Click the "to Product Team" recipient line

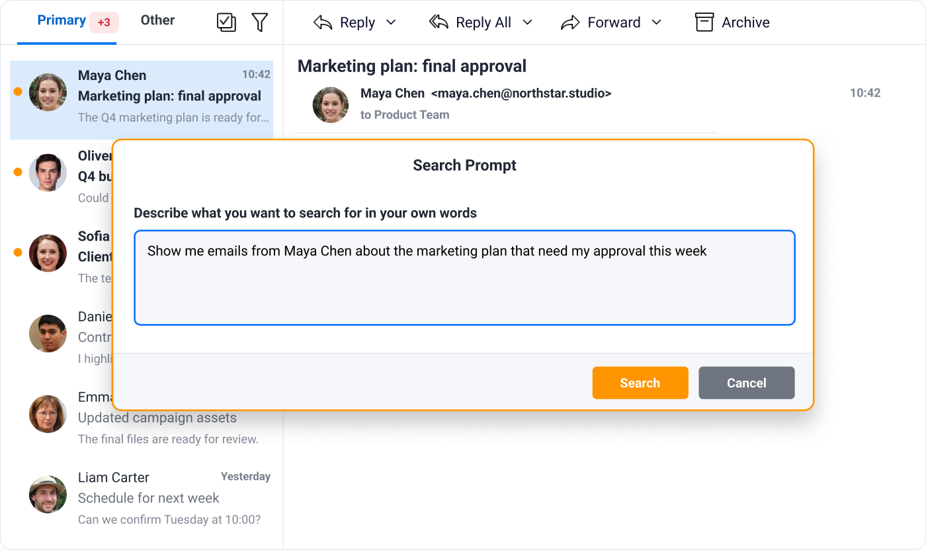click(x=405, y=115)
